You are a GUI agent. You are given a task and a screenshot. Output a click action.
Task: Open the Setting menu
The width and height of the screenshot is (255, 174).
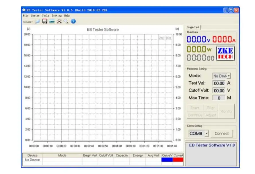(57, 15)
